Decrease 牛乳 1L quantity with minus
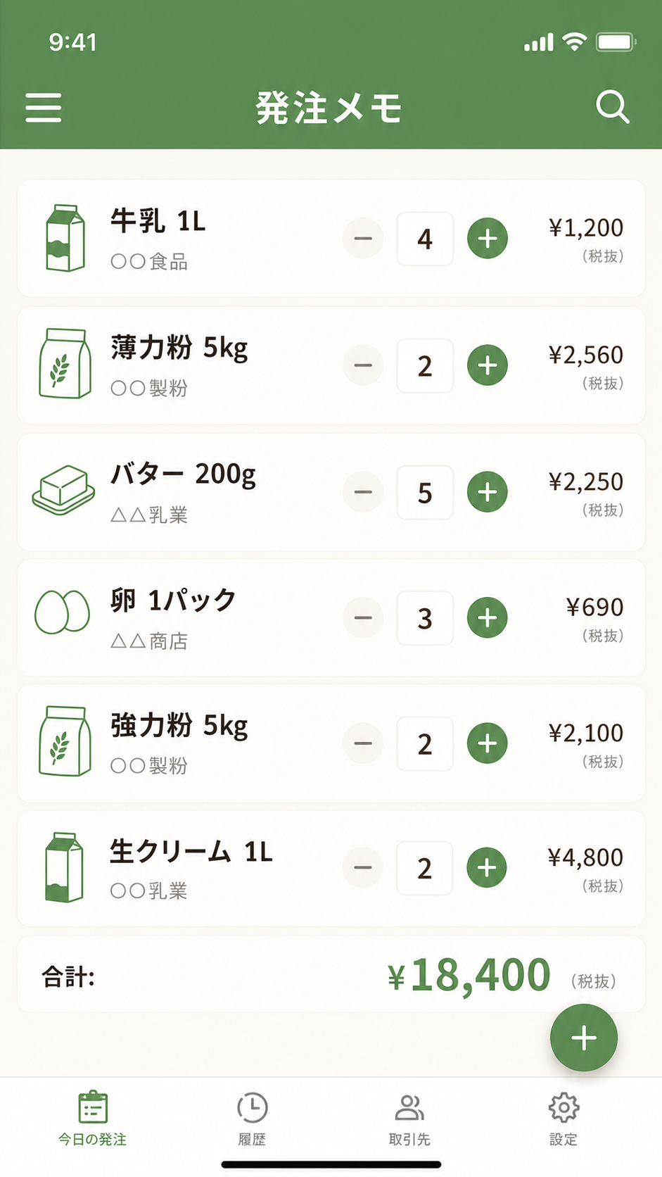 tap(363, 239)
